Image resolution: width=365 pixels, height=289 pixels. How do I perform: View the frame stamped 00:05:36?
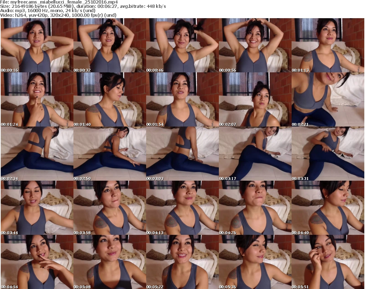tap(255, 262)
